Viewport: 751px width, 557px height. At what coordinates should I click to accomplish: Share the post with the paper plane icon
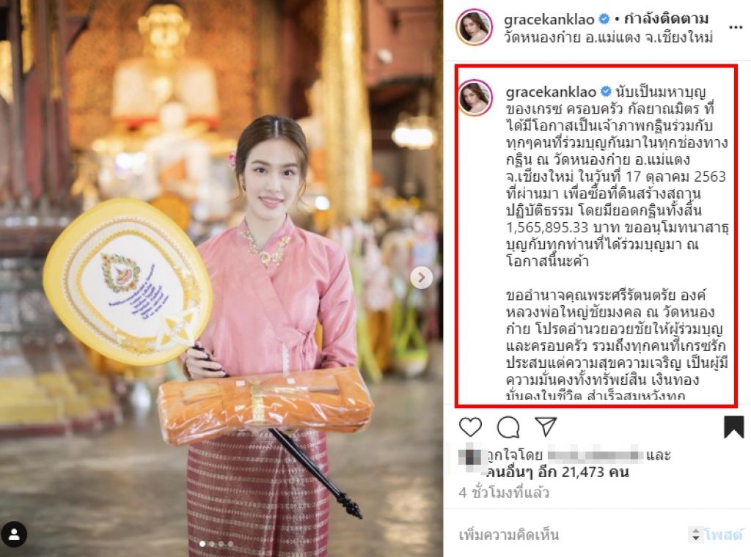point(546,426)
